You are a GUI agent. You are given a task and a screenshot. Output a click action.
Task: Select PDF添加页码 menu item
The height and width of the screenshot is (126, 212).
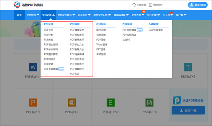coord(77,59)
